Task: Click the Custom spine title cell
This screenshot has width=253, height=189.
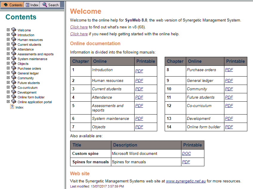Action: coord(91,154)
